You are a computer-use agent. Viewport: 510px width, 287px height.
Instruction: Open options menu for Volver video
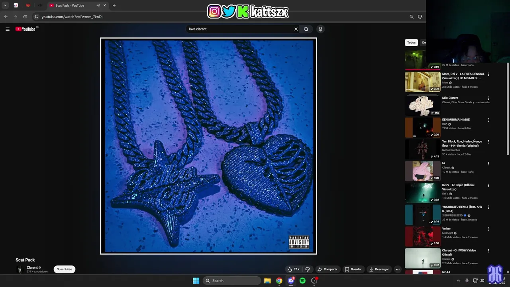tap(488, 229)
